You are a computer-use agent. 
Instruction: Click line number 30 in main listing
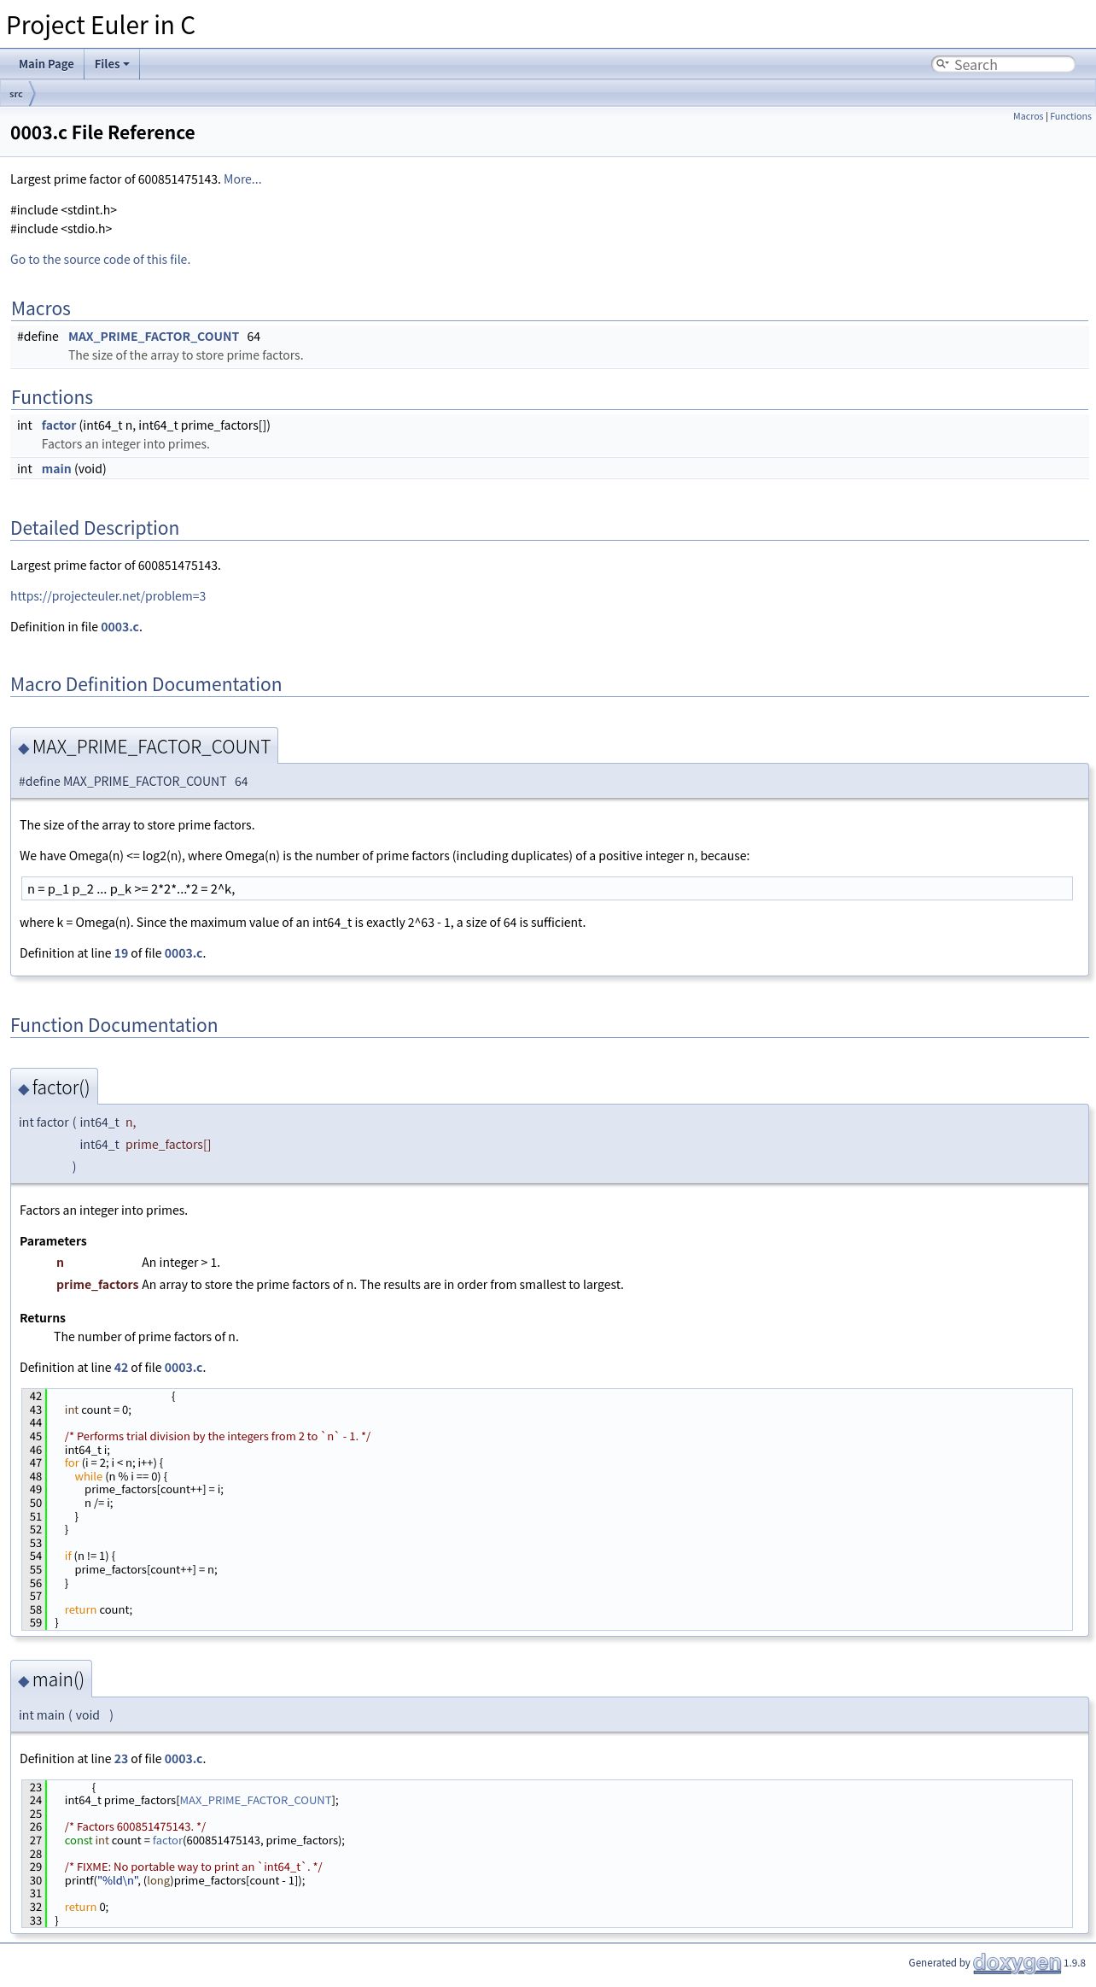(36, 1881)
